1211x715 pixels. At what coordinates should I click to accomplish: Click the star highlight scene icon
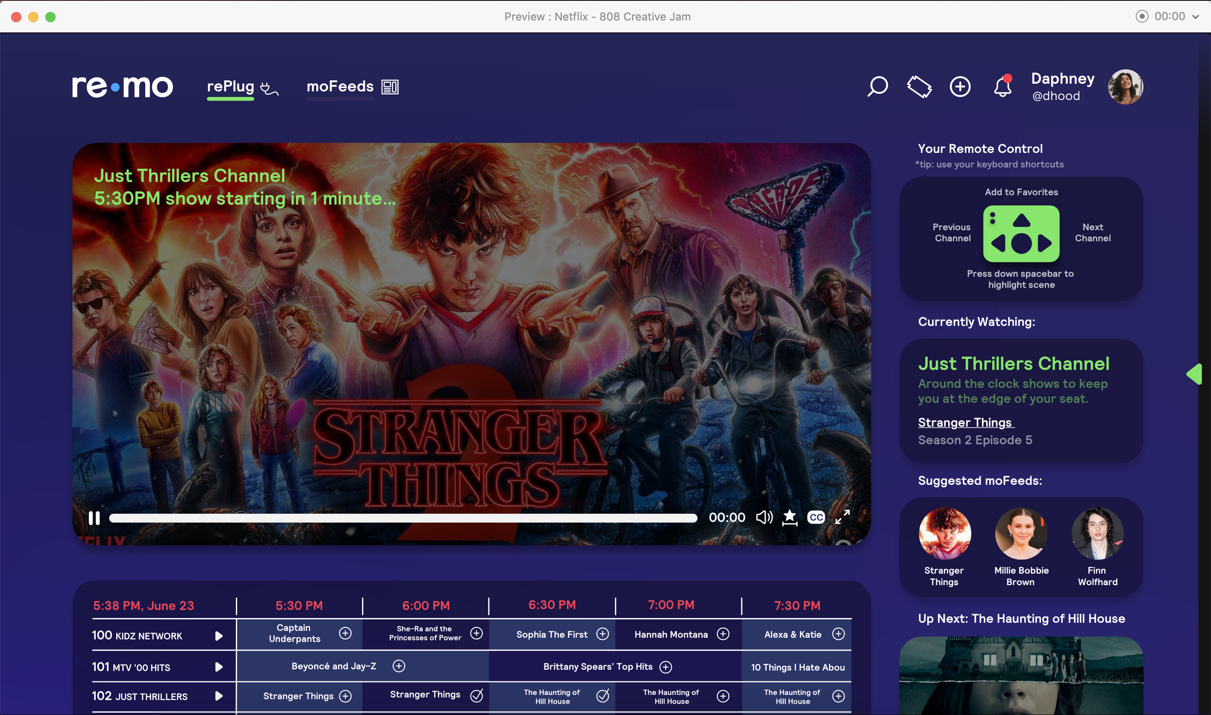click(789, 518)
